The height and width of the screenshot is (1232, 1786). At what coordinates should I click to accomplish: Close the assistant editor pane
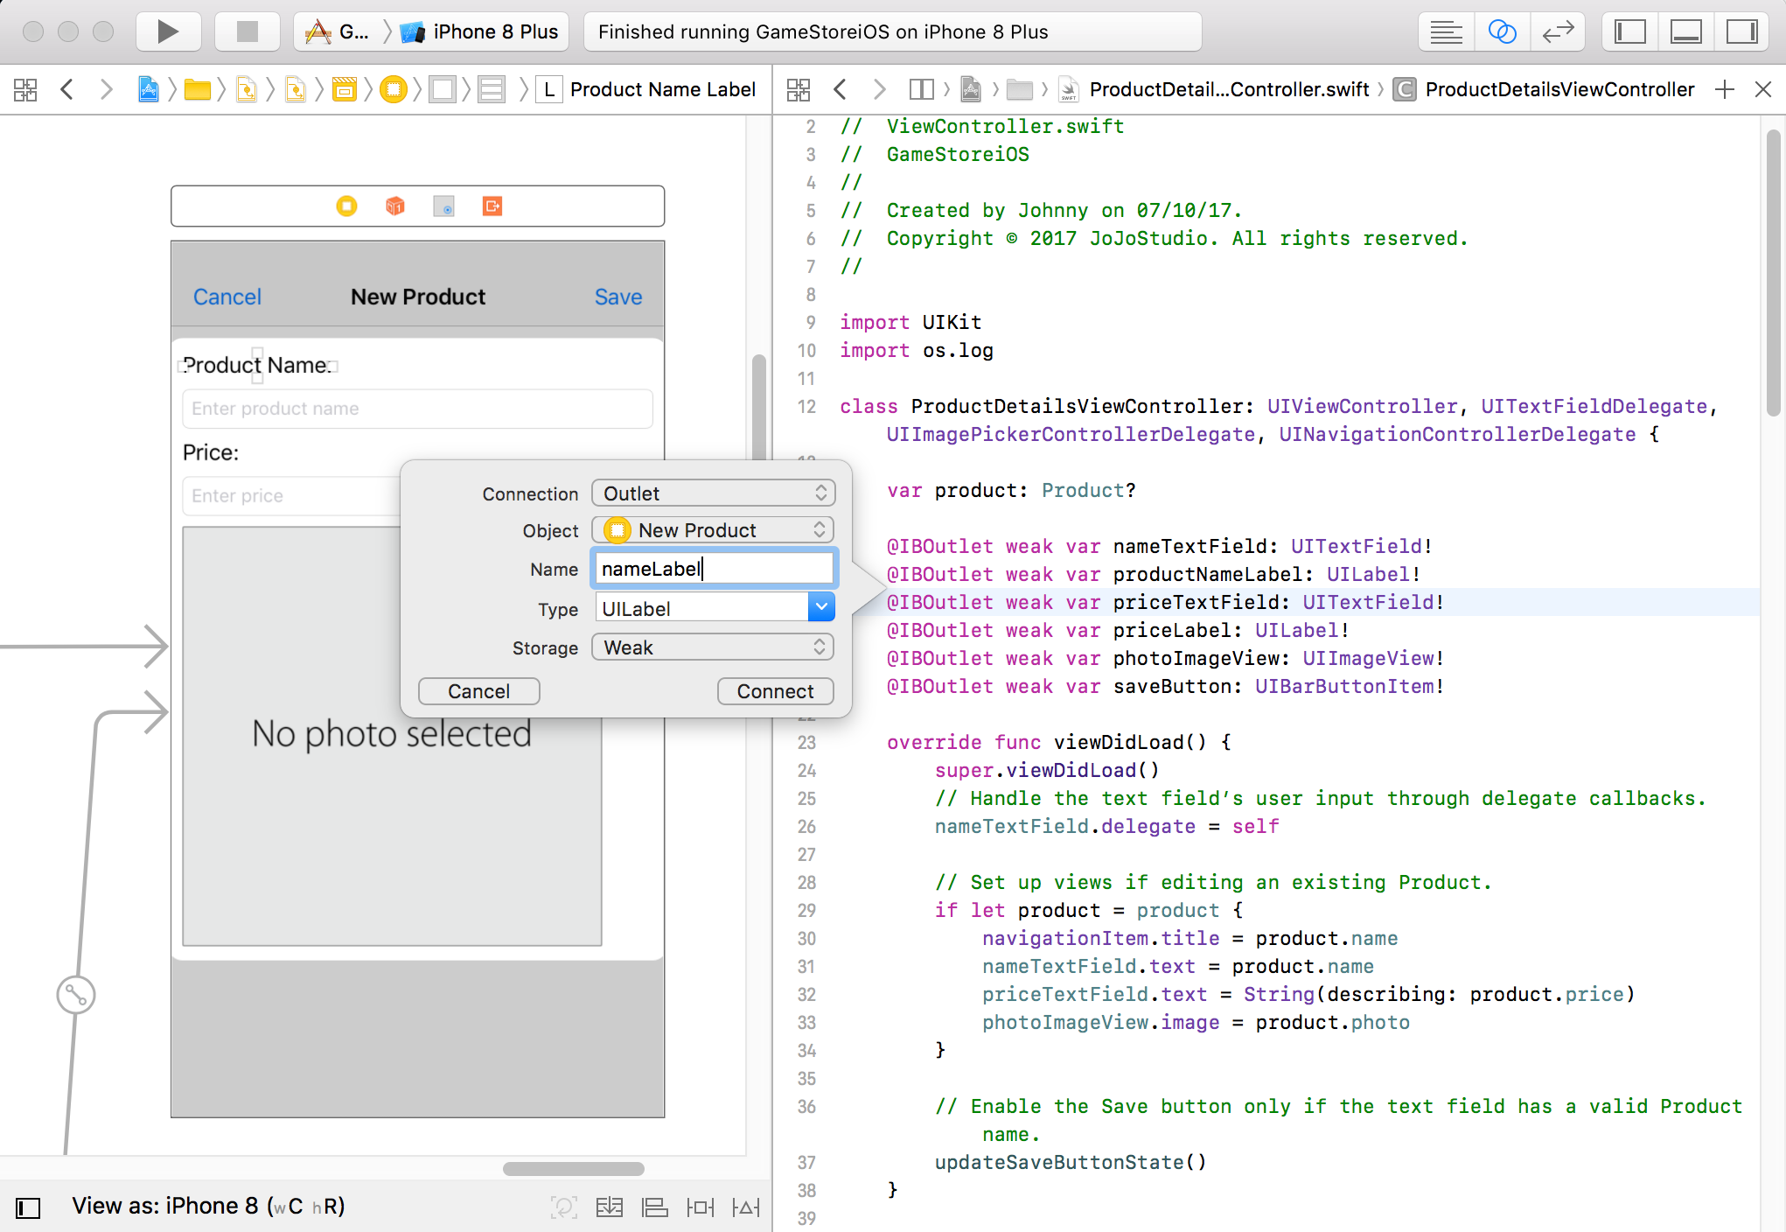(x=1763, y=89)
